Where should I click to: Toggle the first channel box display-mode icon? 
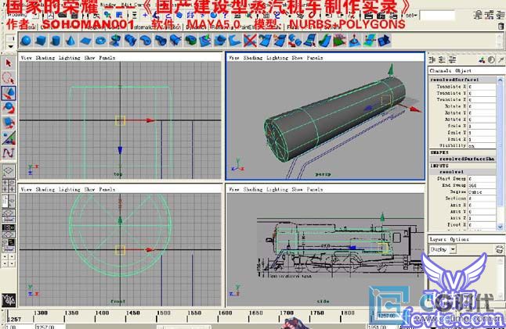point(432,60)
